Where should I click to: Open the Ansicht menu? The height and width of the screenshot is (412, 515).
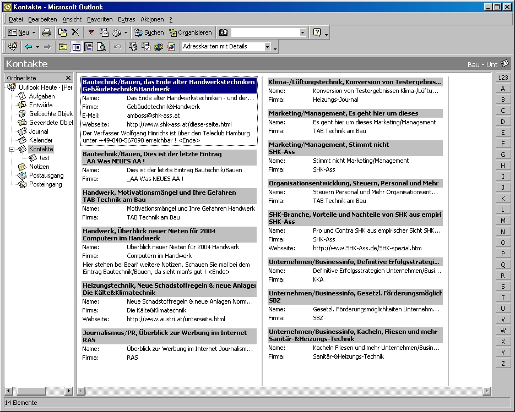[72, 19]
